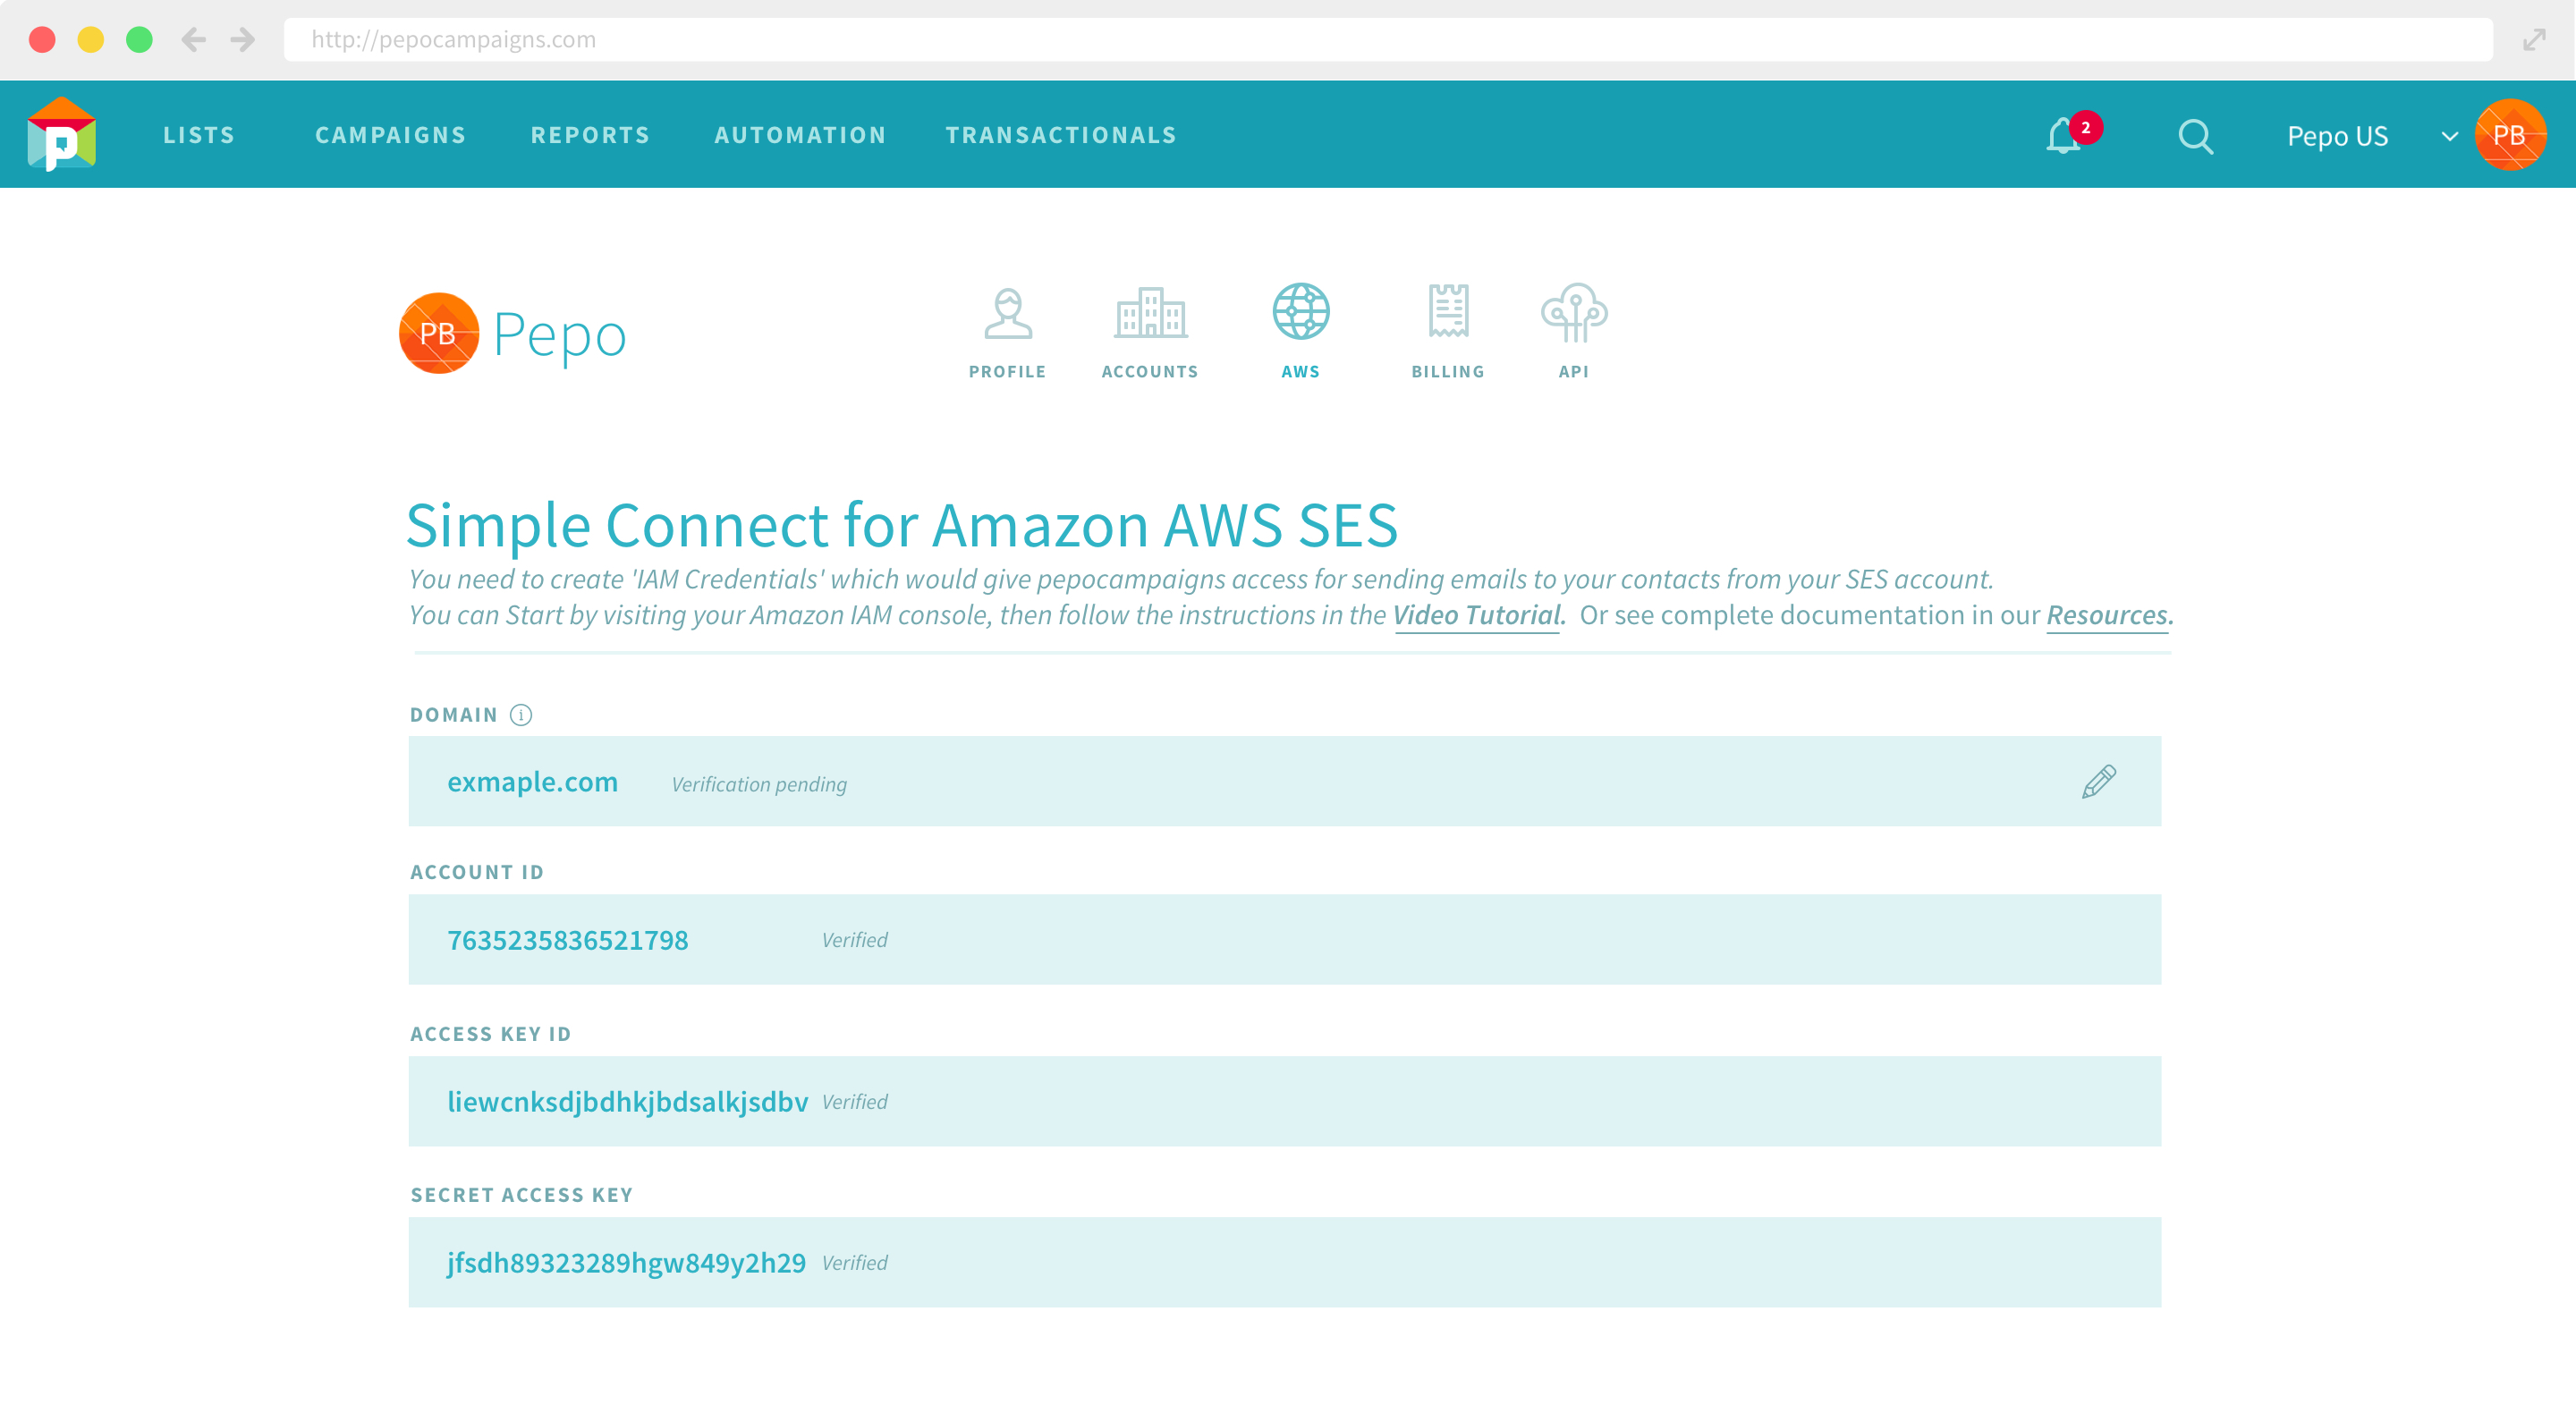Click the browser back arrow
Screen dimensions: 2576x1413
pos(194,40)
